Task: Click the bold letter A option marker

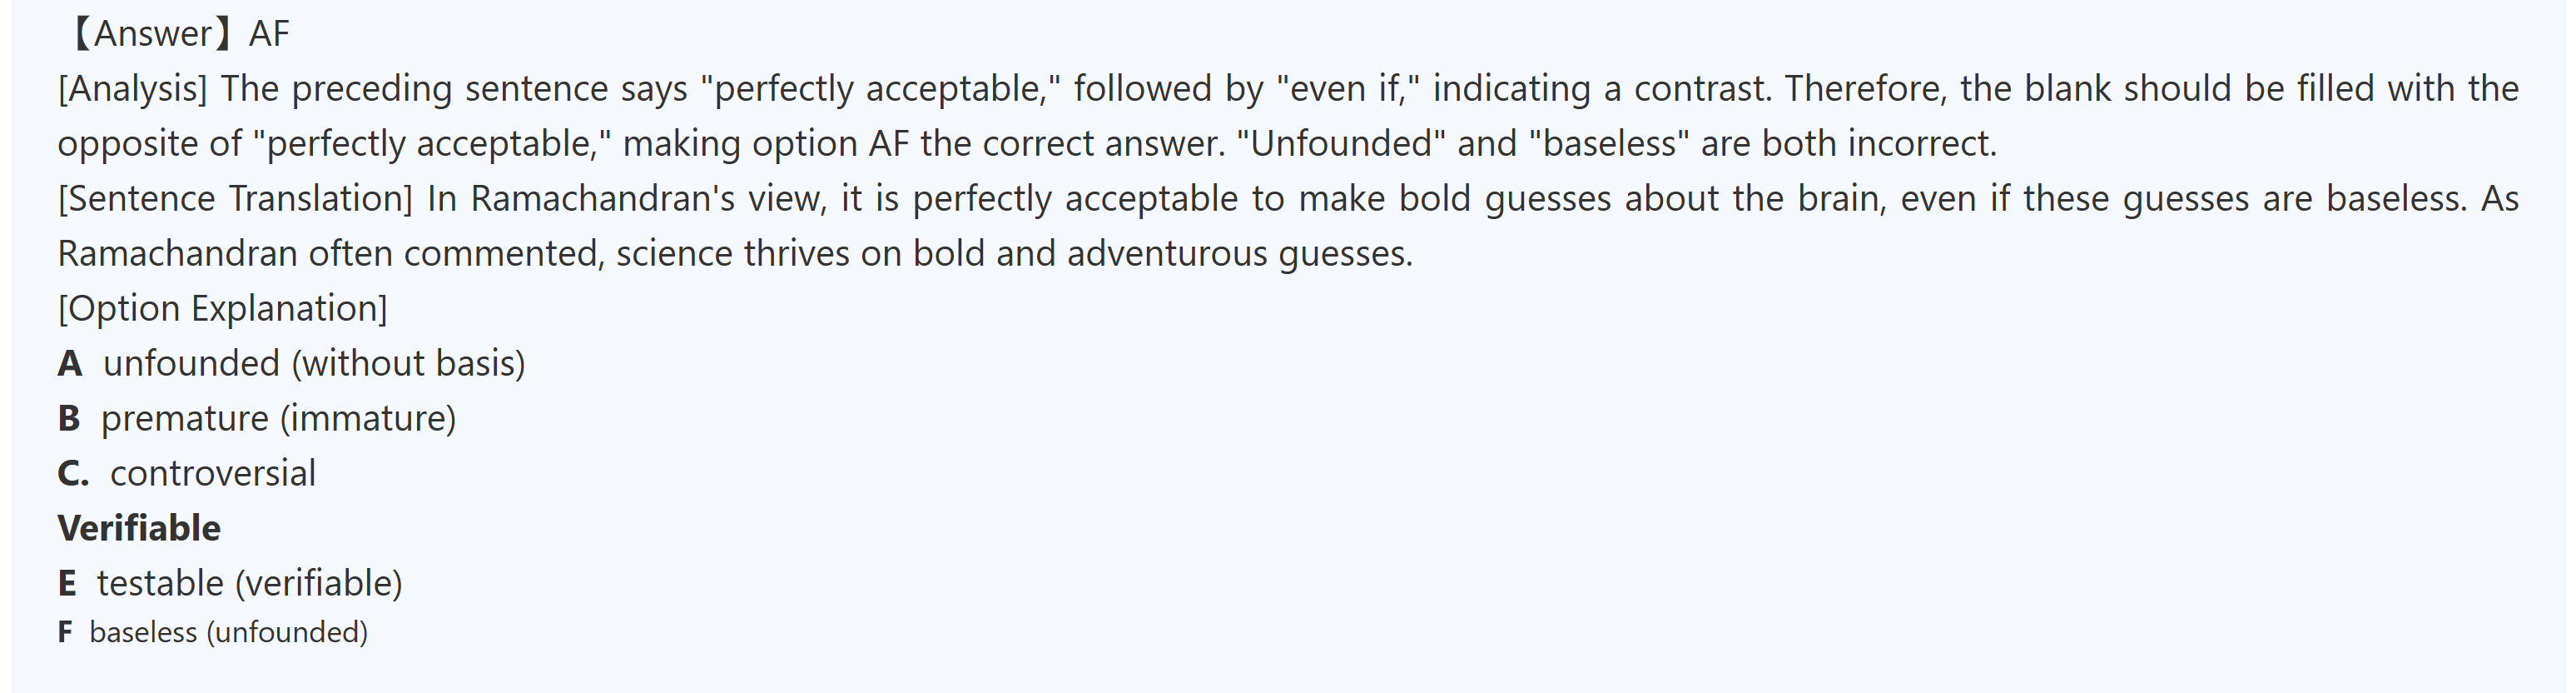Action: [69, 363]
